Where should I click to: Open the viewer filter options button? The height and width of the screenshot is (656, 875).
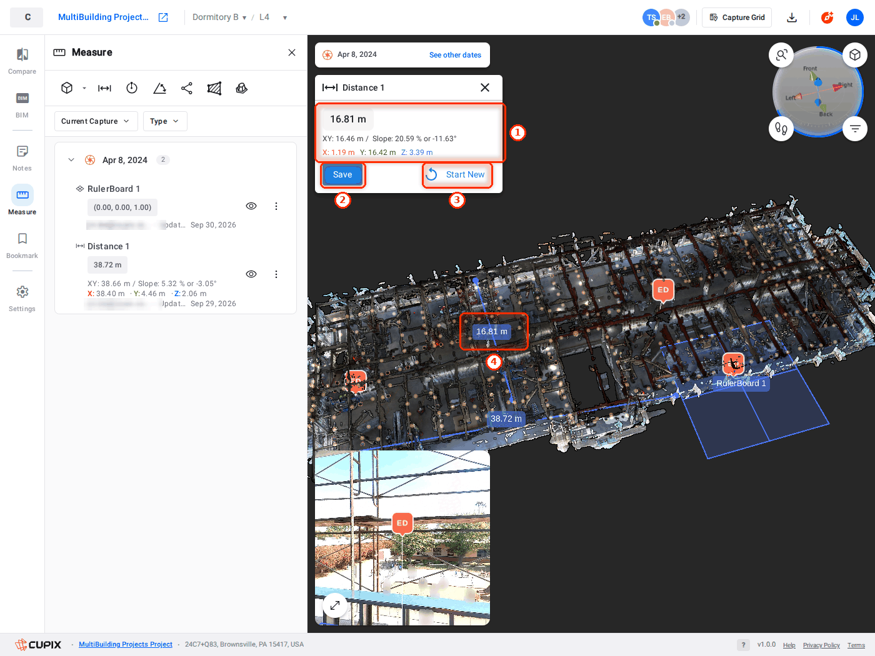click(855, 129)
